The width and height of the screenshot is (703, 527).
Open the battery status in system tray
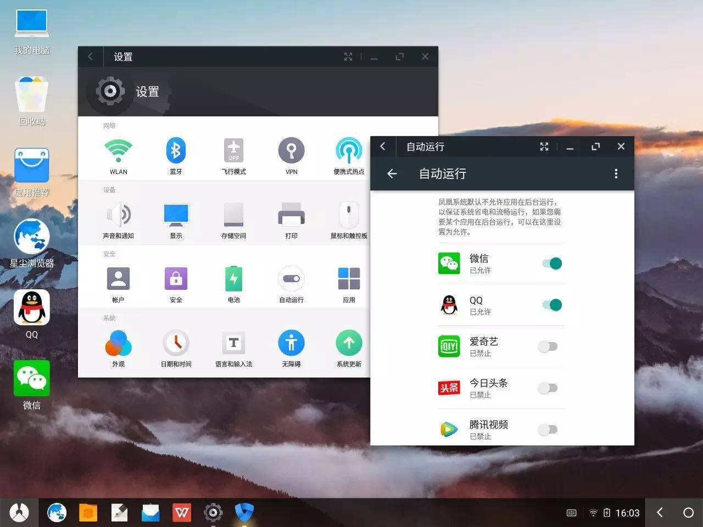pyautogui.click(x=607, y=513)
